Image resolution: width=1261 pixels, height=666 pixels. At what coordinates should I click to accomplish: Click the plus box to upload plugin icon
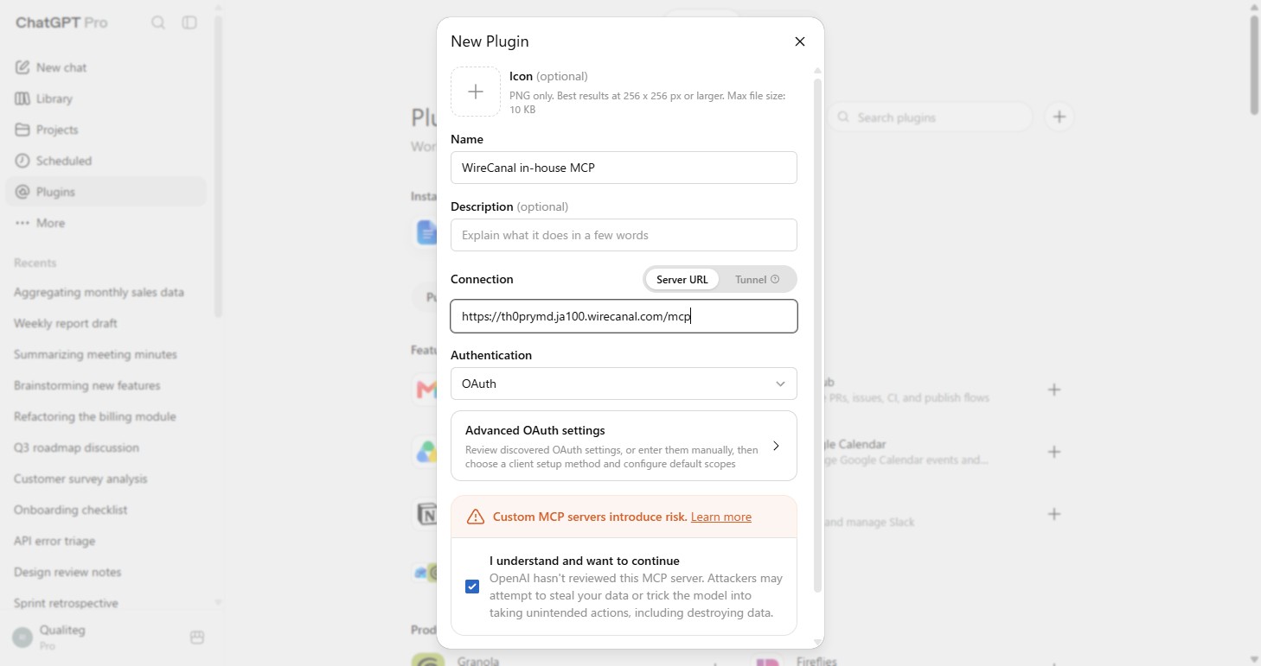(x=476, y=92)
